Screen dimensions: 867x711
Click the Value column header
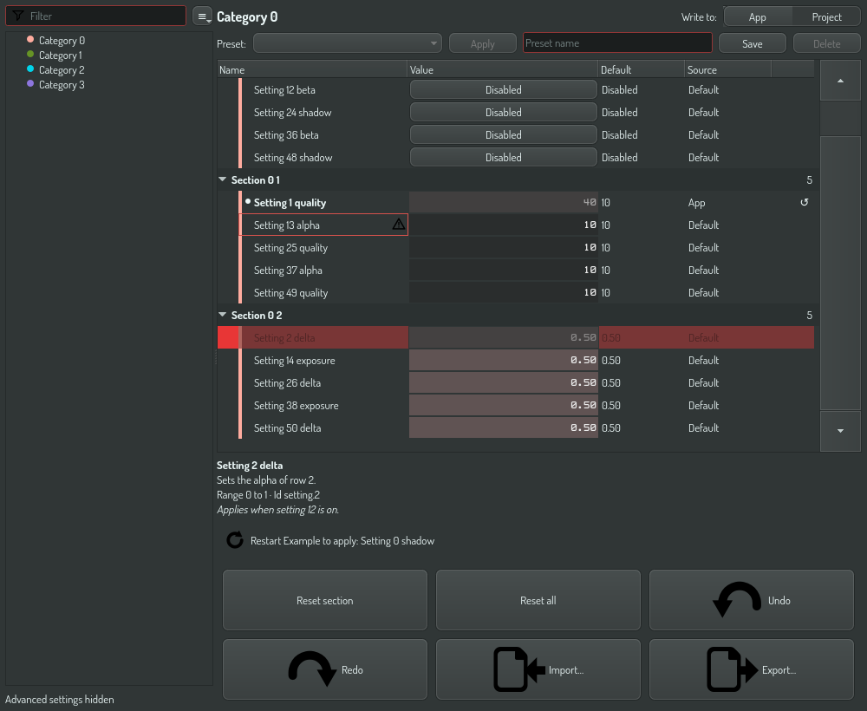503,69
